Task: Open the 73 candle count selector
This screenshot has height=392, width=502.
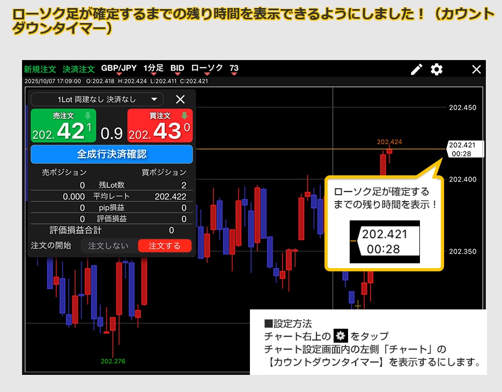Action: pyautogui.click(x=234, y=69)
